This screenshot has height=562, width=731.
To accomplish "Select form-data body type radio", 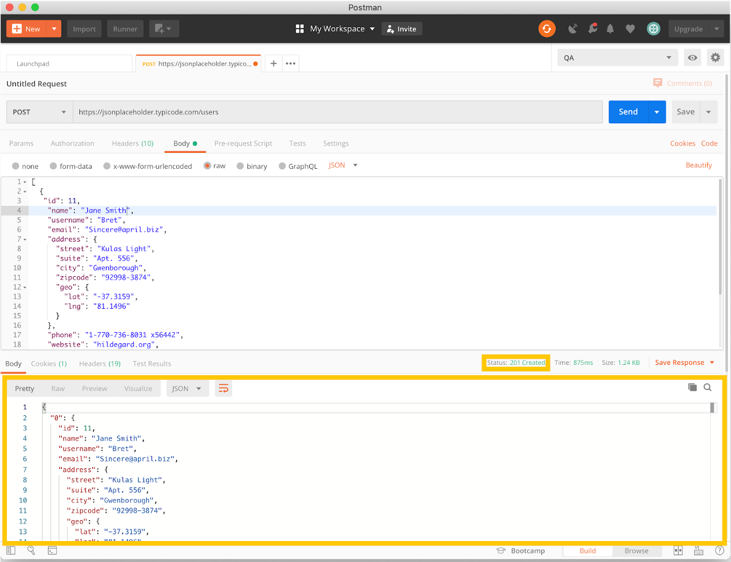I will [53, 166].
